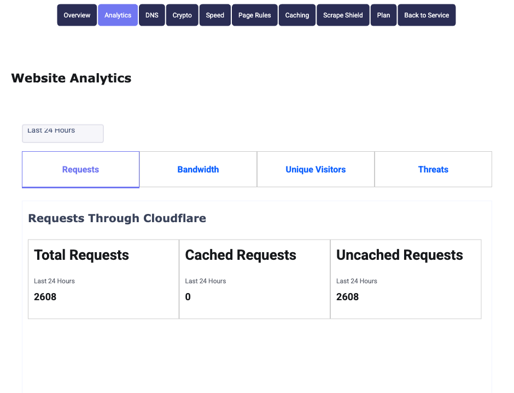This screenshot has width=514, height=393.
Task: Switch to the Bandwidth tab
Action: coord(198,170)
